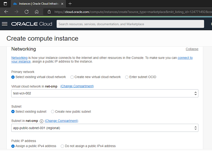Image resolution: width=212 pixels, height=151 pixels.
Task: Open the Networking documentation link
Action: point(19,58)
